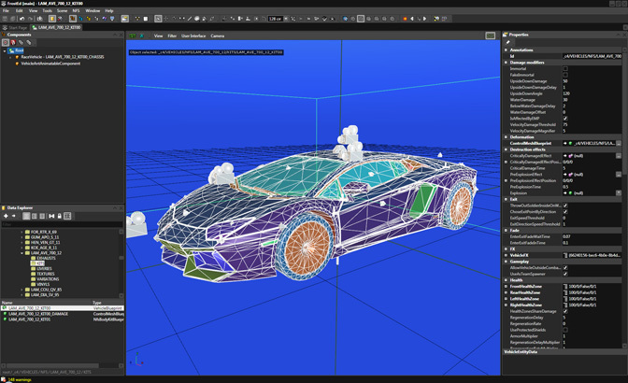Click the add (plus) icon in Data Explorer

pyautogui.click(x=6, y=216)
